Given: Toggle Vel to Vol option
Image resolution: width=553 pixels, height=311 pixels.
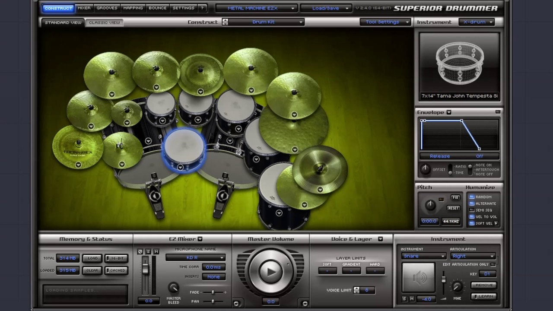Looking at the screenshot, I should [472, 217].
